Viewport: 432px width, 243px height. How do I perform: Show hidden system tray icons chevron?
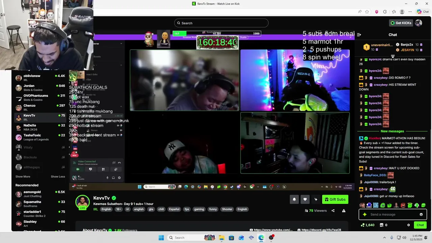[x=384, y=238]
